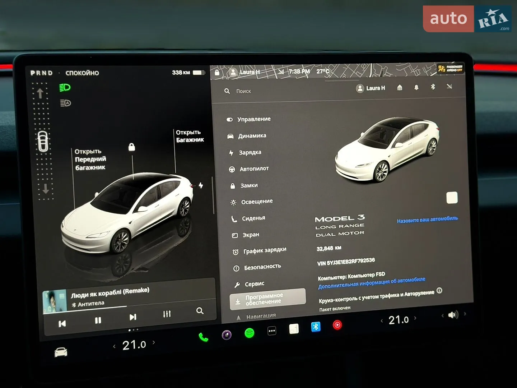This screenshot has width=517, height=388.
Task: Toggle the green headlights indicator
Action: [65, 87]
